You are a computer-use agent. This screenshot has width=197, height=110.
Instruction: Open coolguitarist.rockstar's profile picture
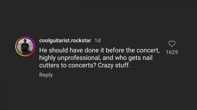tap(25, 46)
